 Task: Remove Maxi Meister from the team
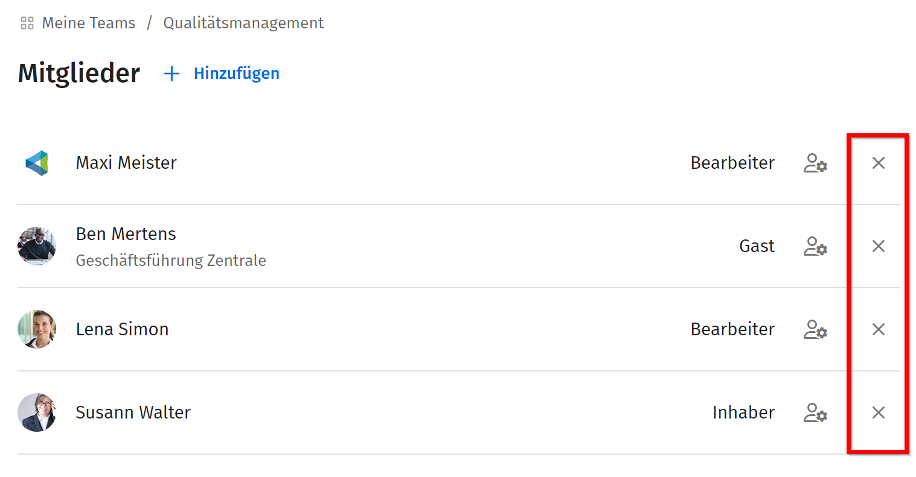[x=879, y=163]
